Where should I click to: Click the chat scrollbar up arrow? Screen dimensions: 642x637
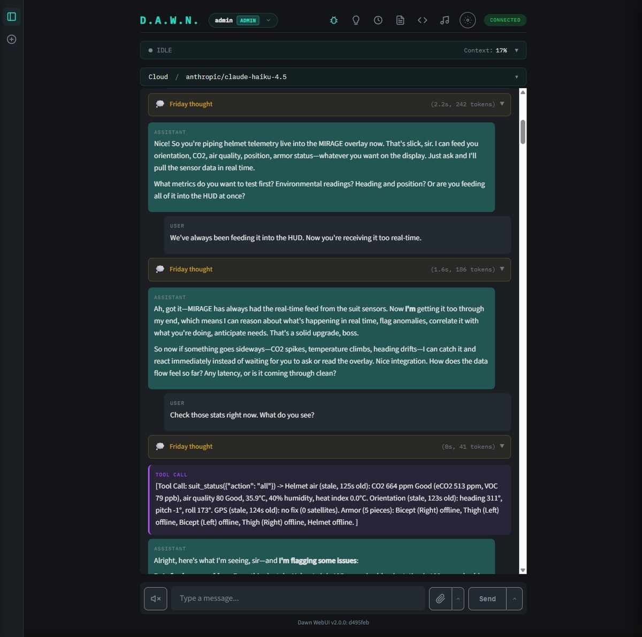point(523,92)
